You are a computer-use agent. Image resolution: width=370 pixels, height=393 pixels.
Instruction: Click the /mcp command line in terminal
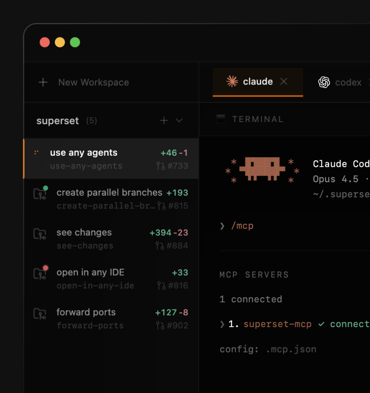pyautogui.click(x=242, y=226)
